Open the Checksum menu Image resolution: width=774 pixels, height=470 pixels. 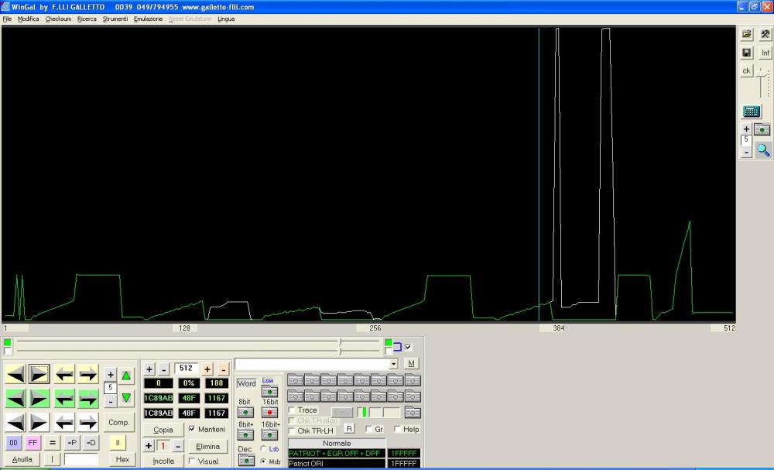[58, 19]
